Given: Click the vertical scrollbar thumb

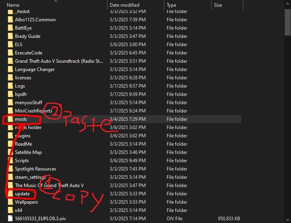Looking at the screenshot, I should click(x=288, y=22).
